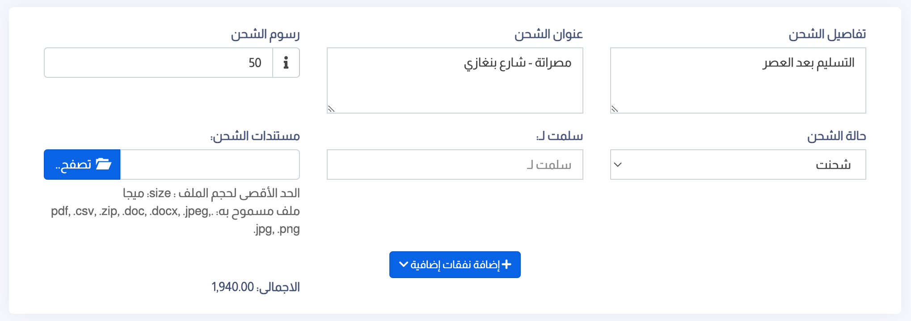Focus the رسوم الشحن field containing 50
This screenshot has width=911, height=321.
coord(159,63)
